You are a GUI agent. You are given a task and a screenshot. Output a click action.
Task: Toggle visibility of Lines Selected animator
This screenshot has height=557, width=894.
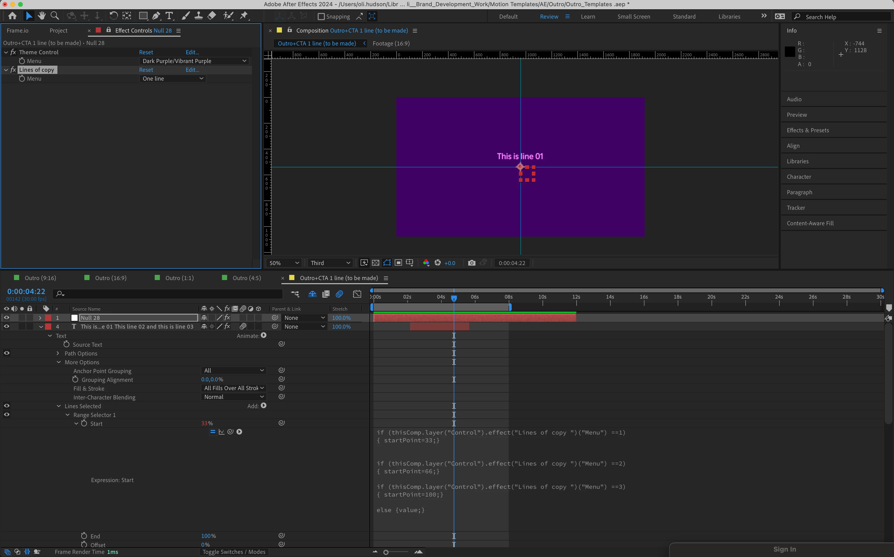[6, 406]
